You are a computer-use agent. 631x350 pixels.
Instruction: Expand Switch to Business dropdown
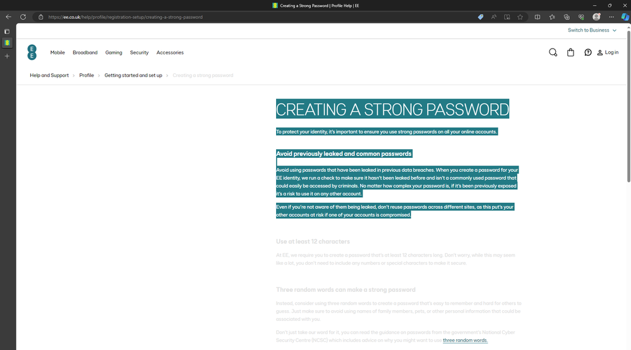coord(592,30)
